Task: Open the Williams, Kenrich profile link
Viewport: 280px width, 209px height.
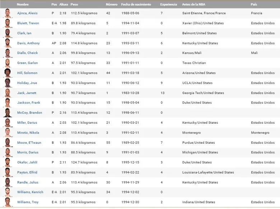Action: (x=30, y=192)
